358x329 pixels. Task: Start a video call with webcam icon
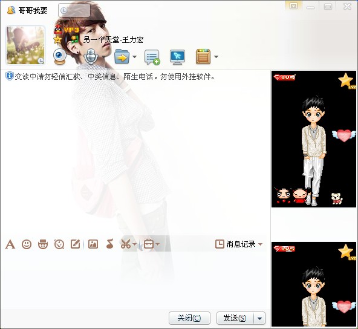(x=60, y=56)
